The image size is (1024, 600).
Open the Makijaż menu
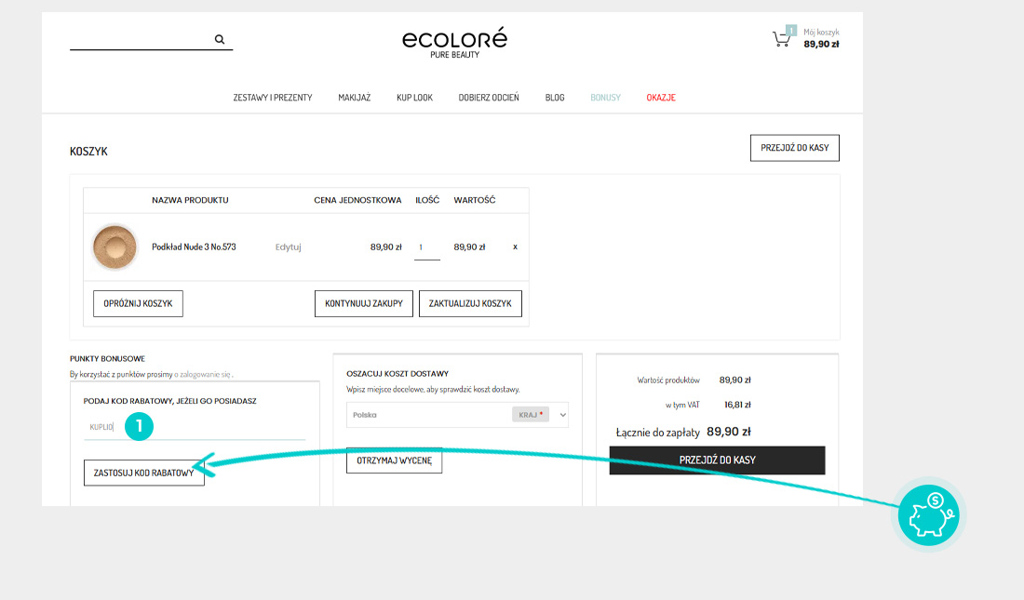(x=354, y=98)
